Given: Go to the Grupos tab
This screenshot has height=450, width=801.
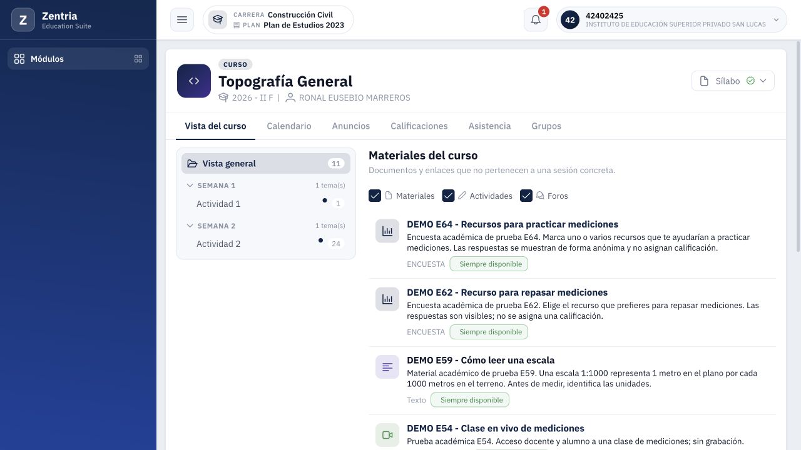Looking at the screenshot, I should (x=546, y=126).
